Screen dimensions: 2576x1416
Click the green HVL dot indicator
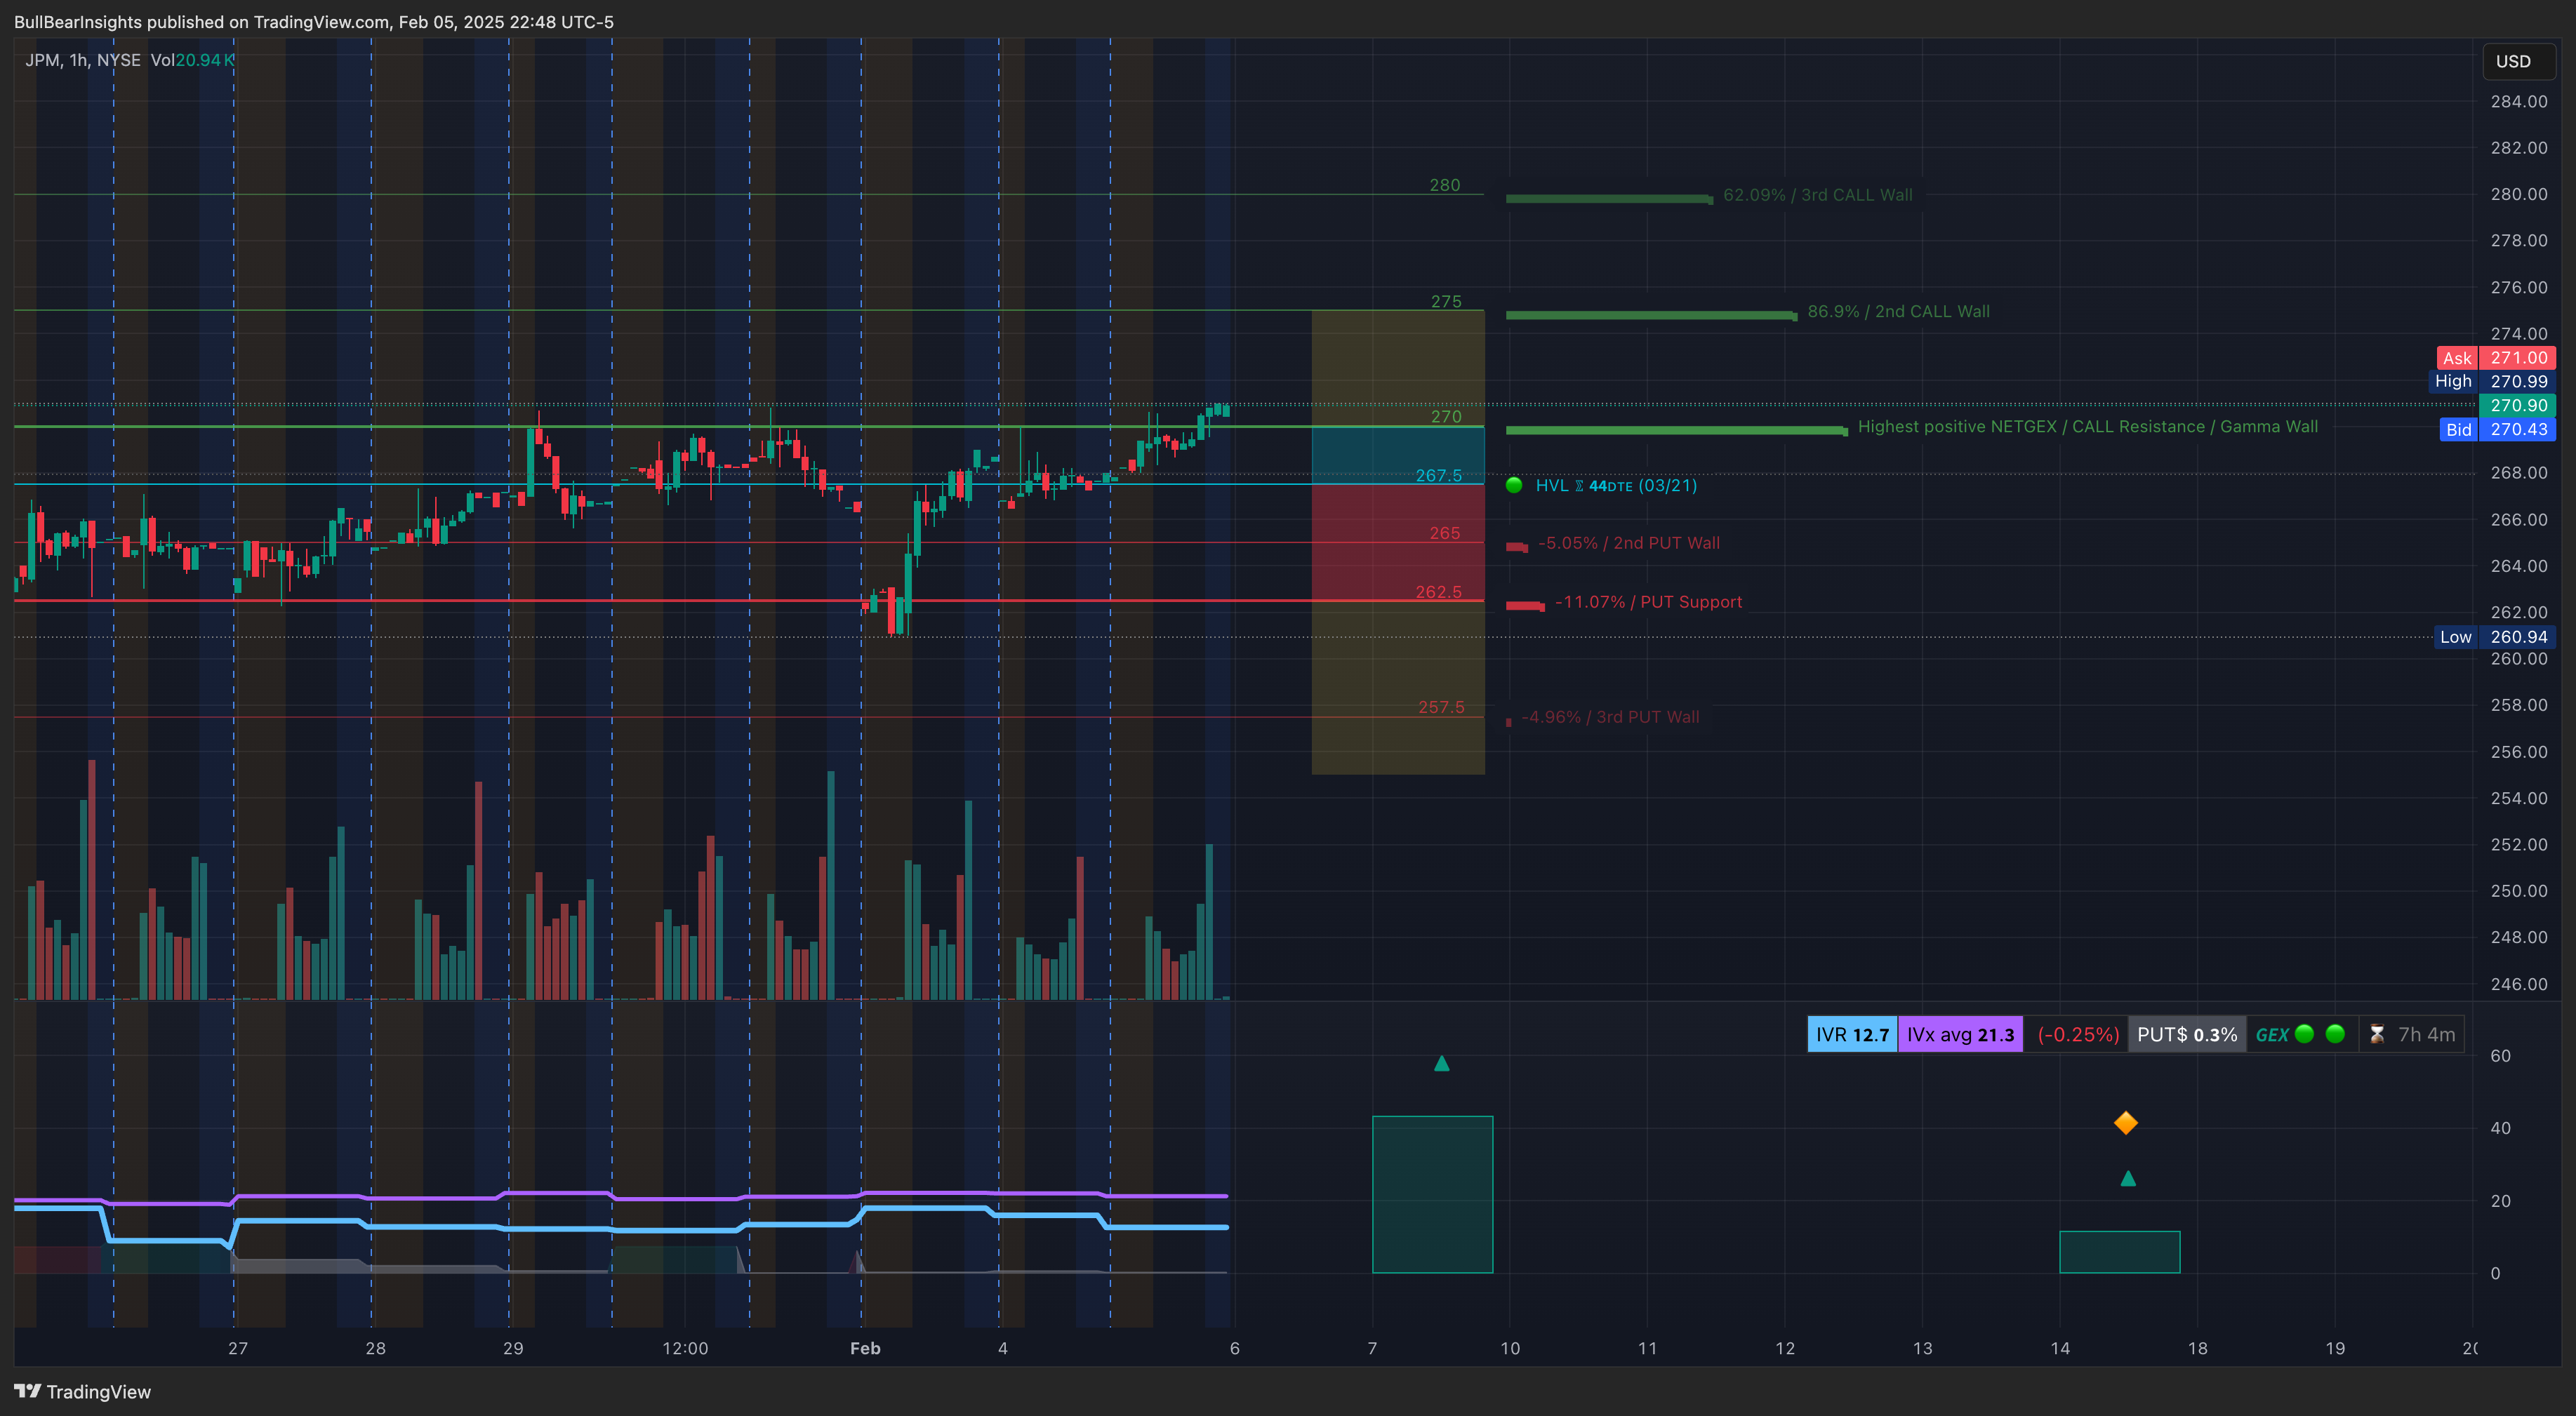tap(1514, 485)
